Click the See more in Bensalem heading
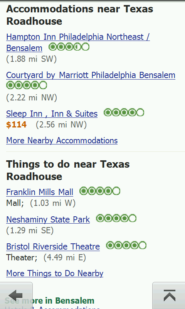The image size is (185, 309). (50, 301)
